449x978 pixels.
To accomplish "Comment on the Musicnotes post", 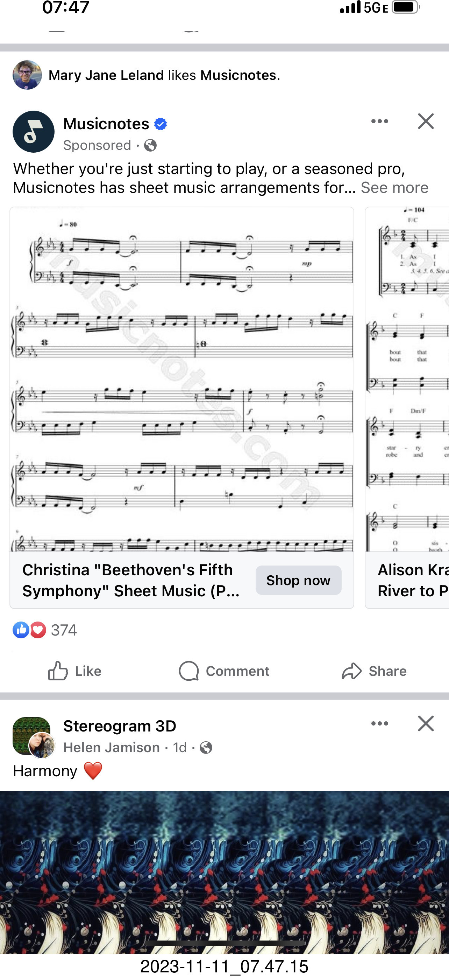I will (224, 671).
